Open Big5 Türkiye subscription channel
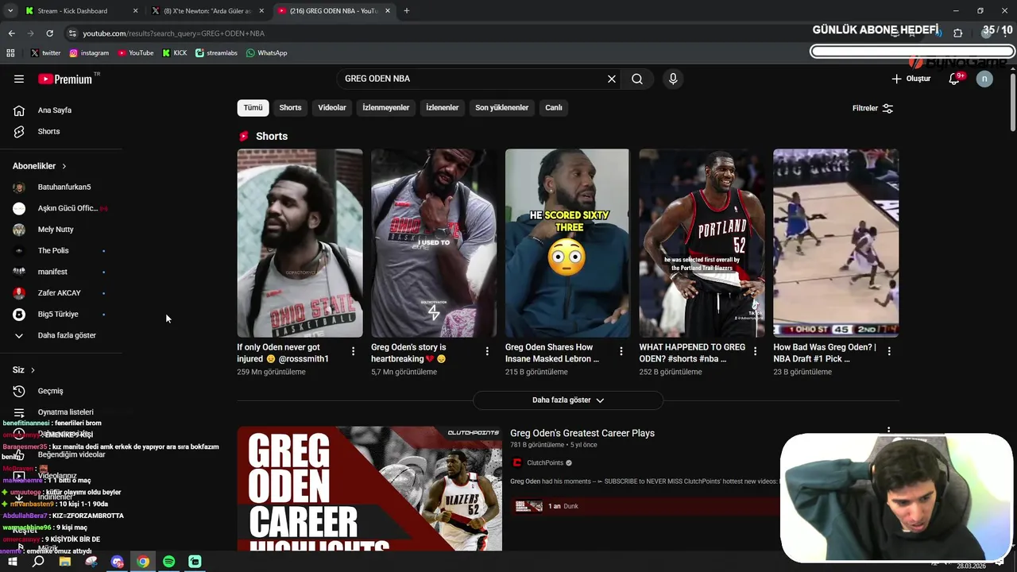The height and width of the screenshot is (572, 1017). pyautogui.click(x=60, y=314)
